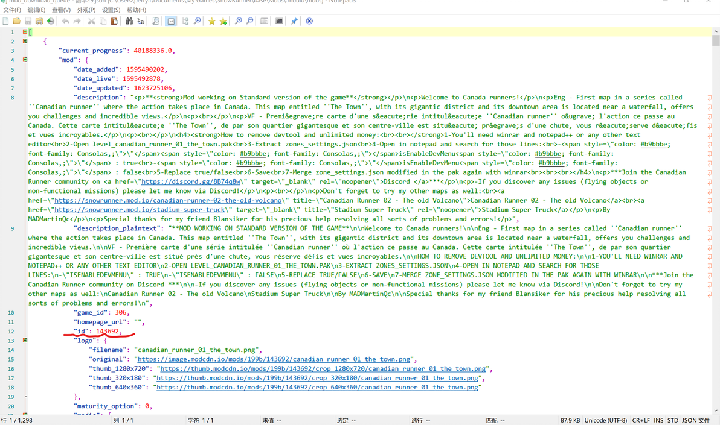Click the scrollbar up arrow

[716, 31]
